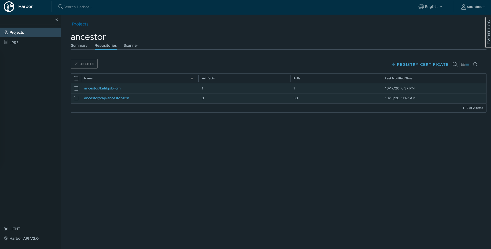Click the Harbor lighthouse logo icon
The width and height of the screenshot is (491, 249).
click(9, 7)
